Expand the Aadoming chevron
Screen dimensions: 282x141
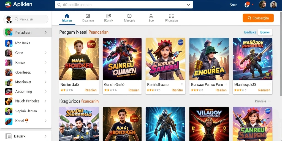coord(46,91)
